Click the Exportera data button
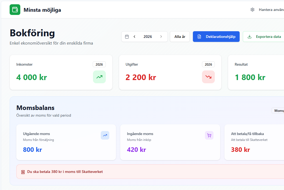This screenshot has width=284, height=190. pyautogui.click(x=264, y=37)
